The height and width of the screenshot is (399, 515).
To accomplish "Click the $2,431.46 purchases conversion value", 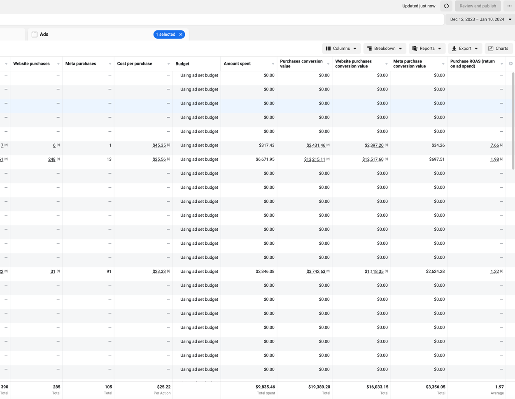I will [x=316, y=146].
